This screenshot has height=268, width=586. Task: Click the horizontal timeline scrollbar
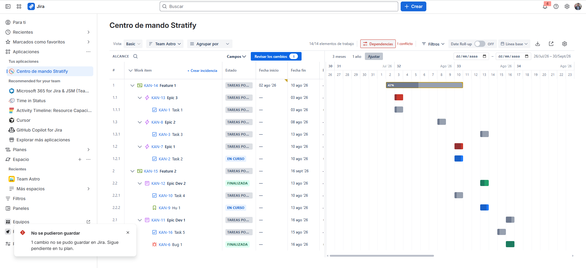click(381, 256)
